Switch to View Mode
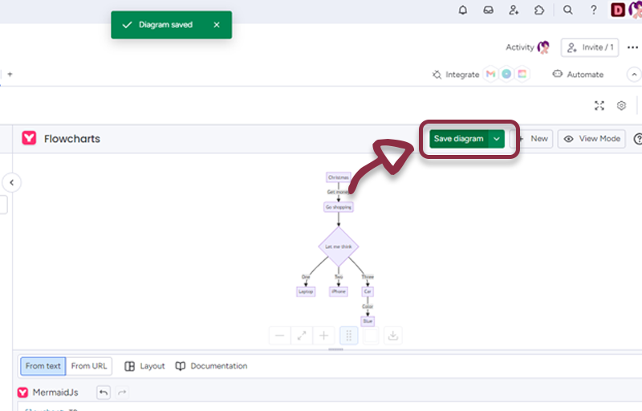The width and height of the screenshot is (642, 411). click(x=592, y=139)
